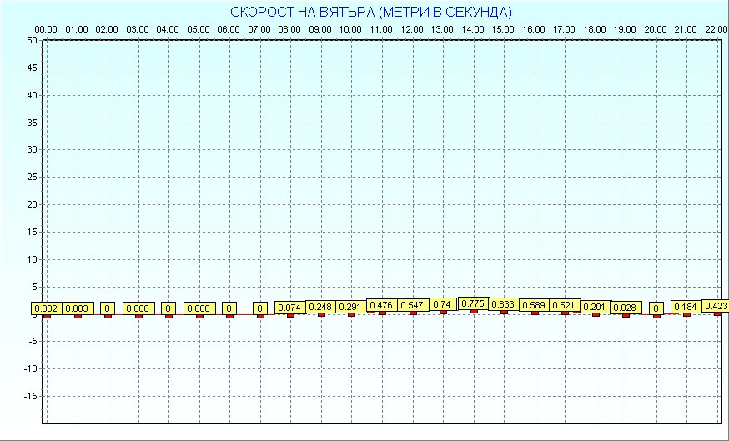Select the 07:00 time axis label
The height and width of the screenshot is (441, 729).
[259, 29]
